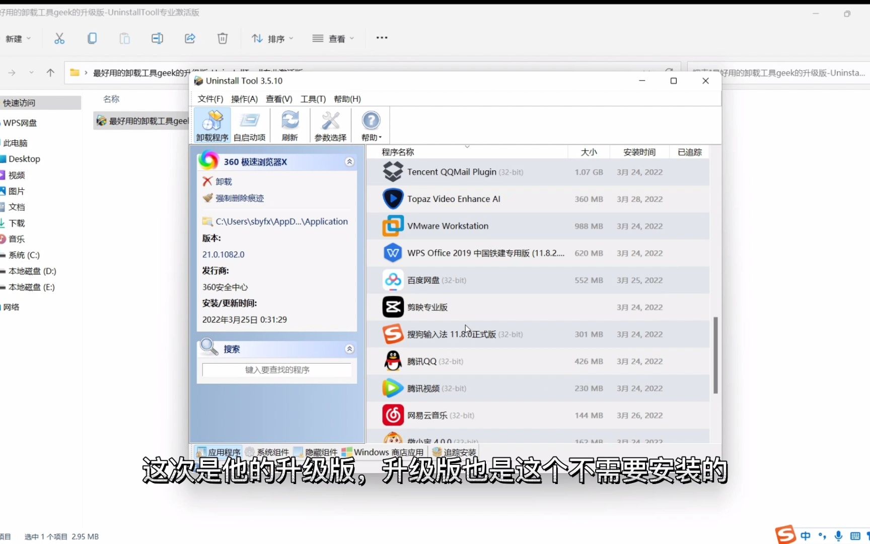Open 快速访问 in Explorer sidebar

point(40,103)
